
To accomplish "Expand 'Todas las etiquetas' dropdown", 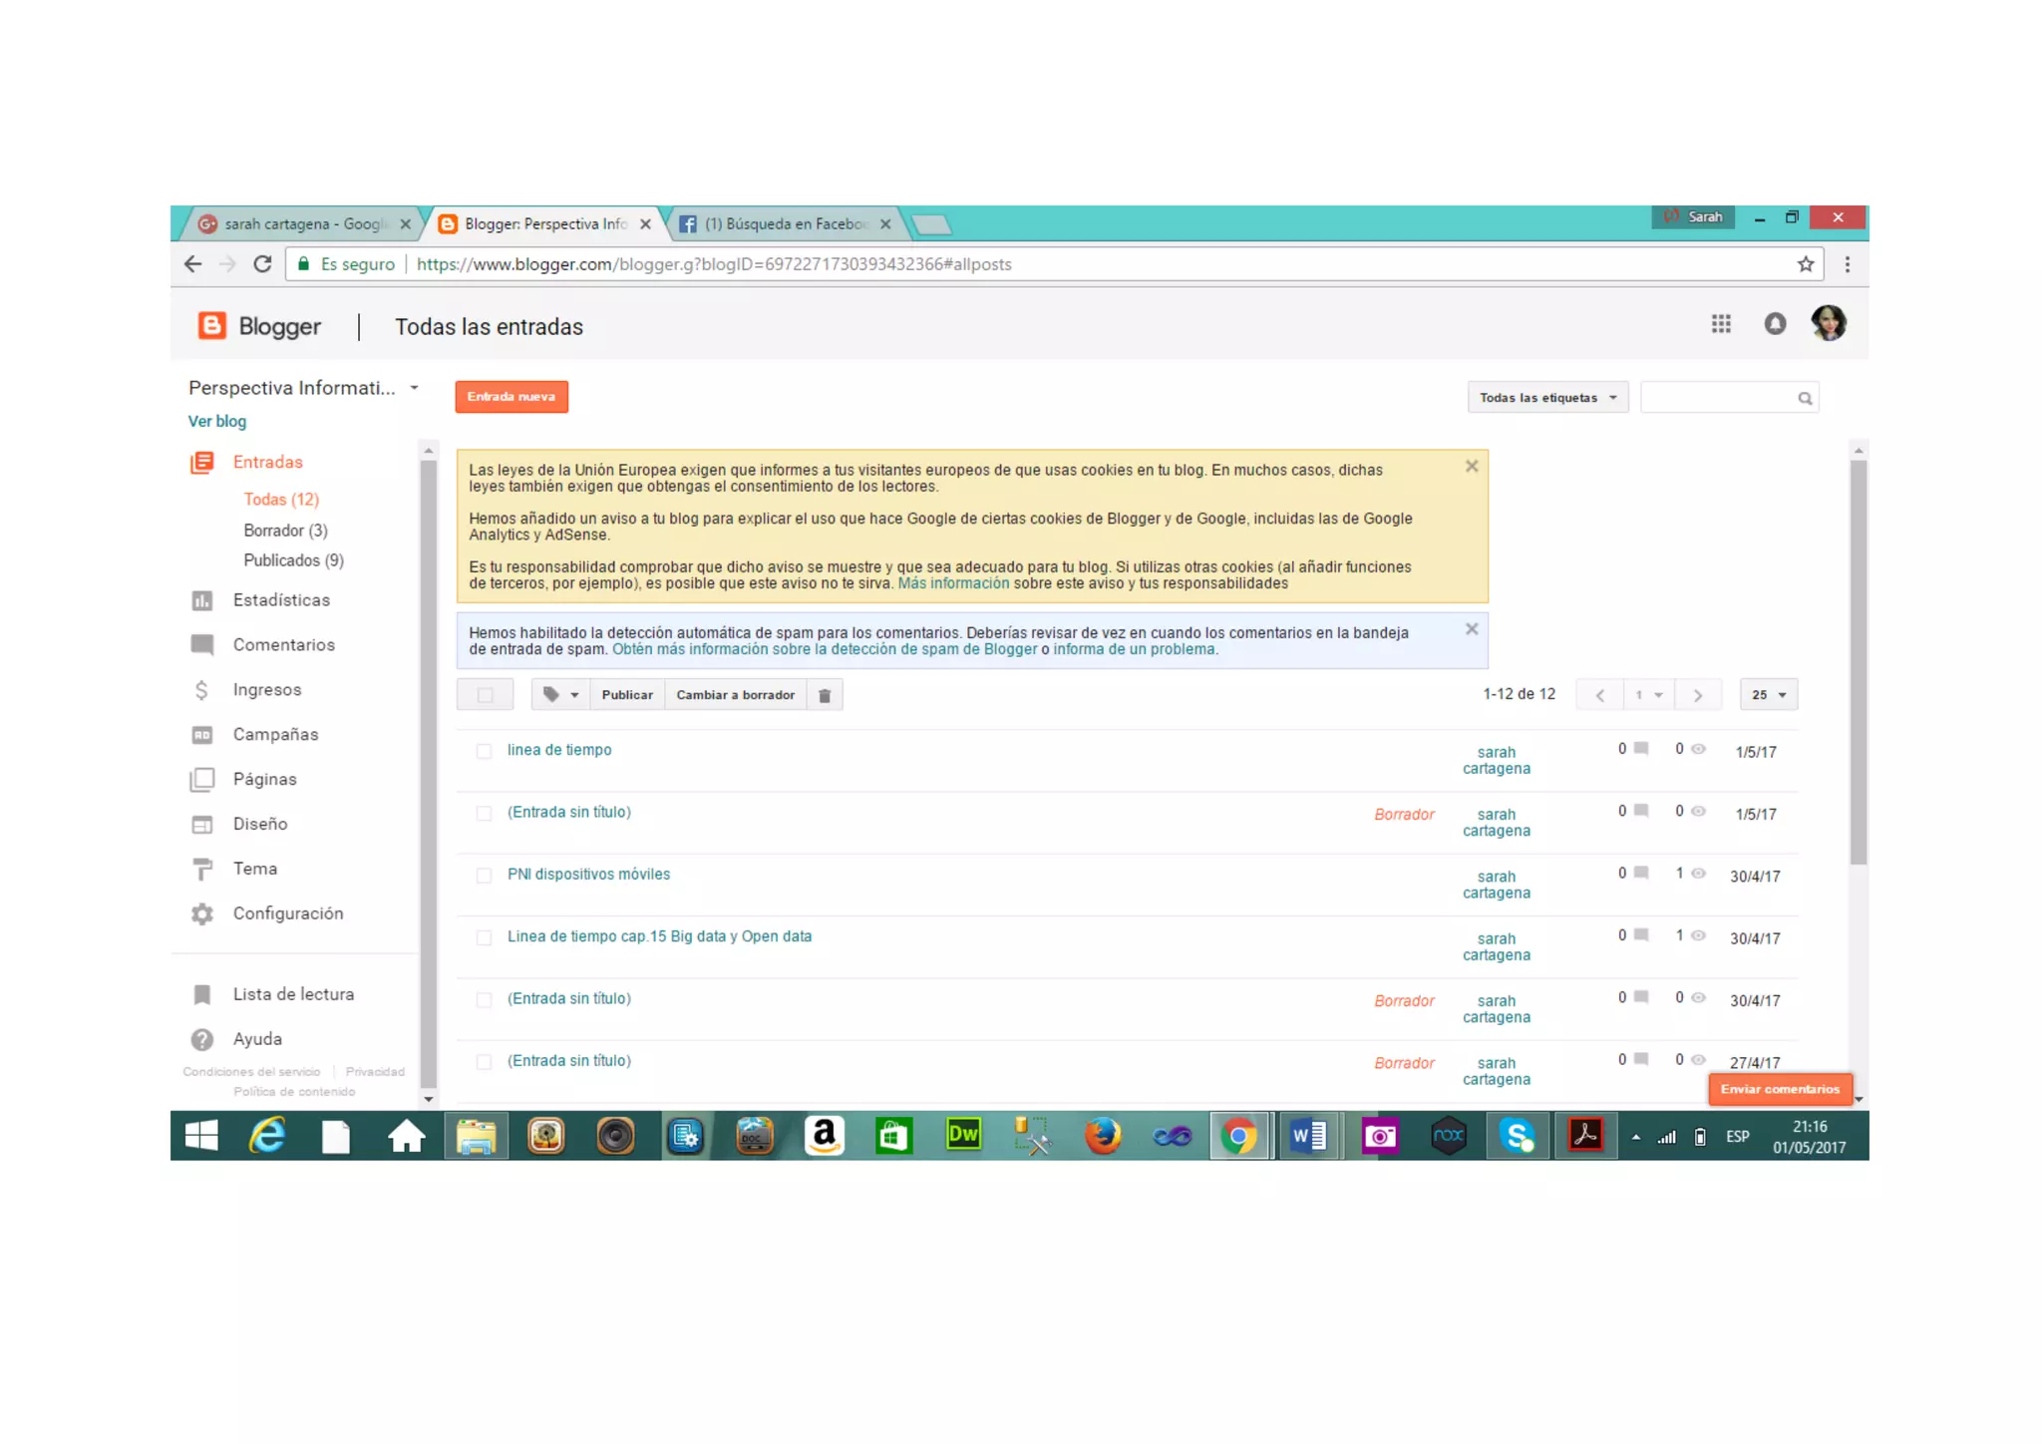I will tap(1547, 398).
